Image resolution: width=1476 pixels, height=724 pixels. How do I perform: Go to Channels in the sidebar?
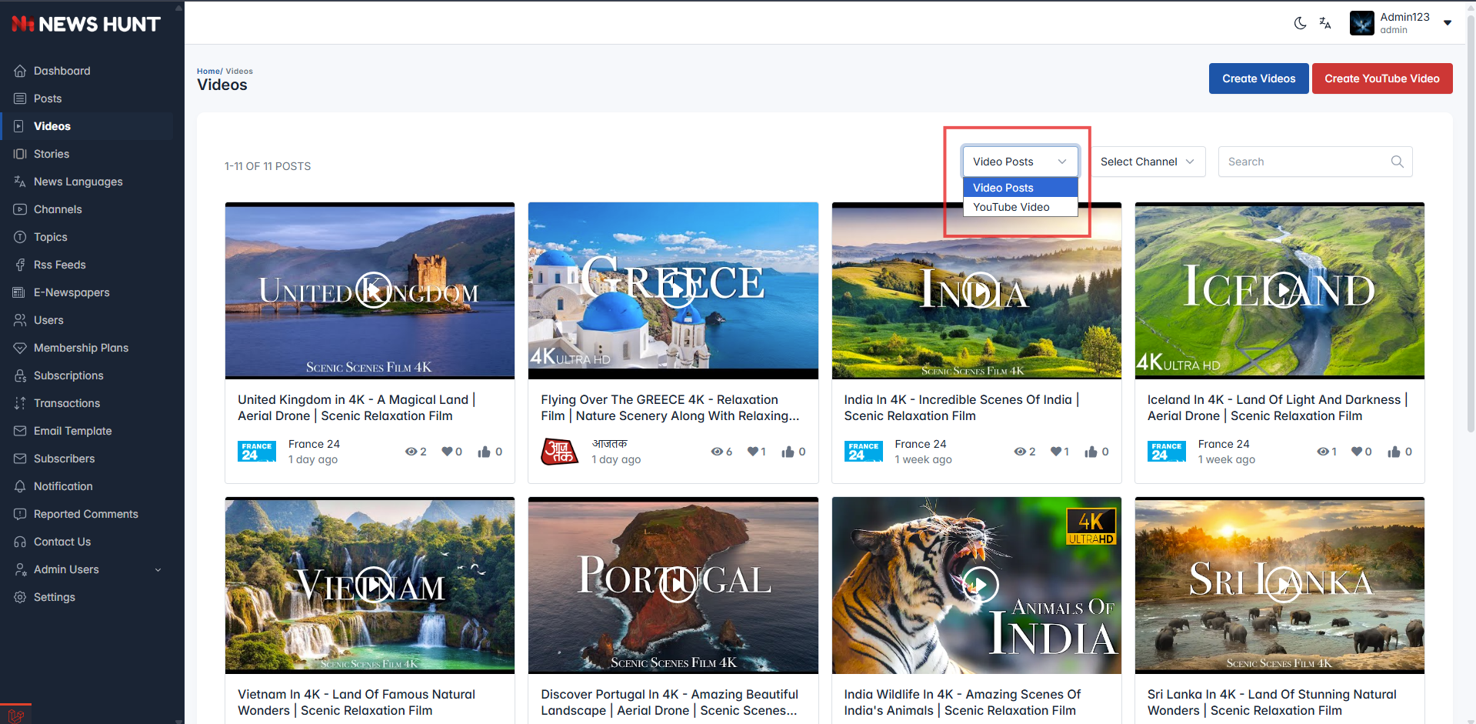pyautogui.click(x=58, y=209)
